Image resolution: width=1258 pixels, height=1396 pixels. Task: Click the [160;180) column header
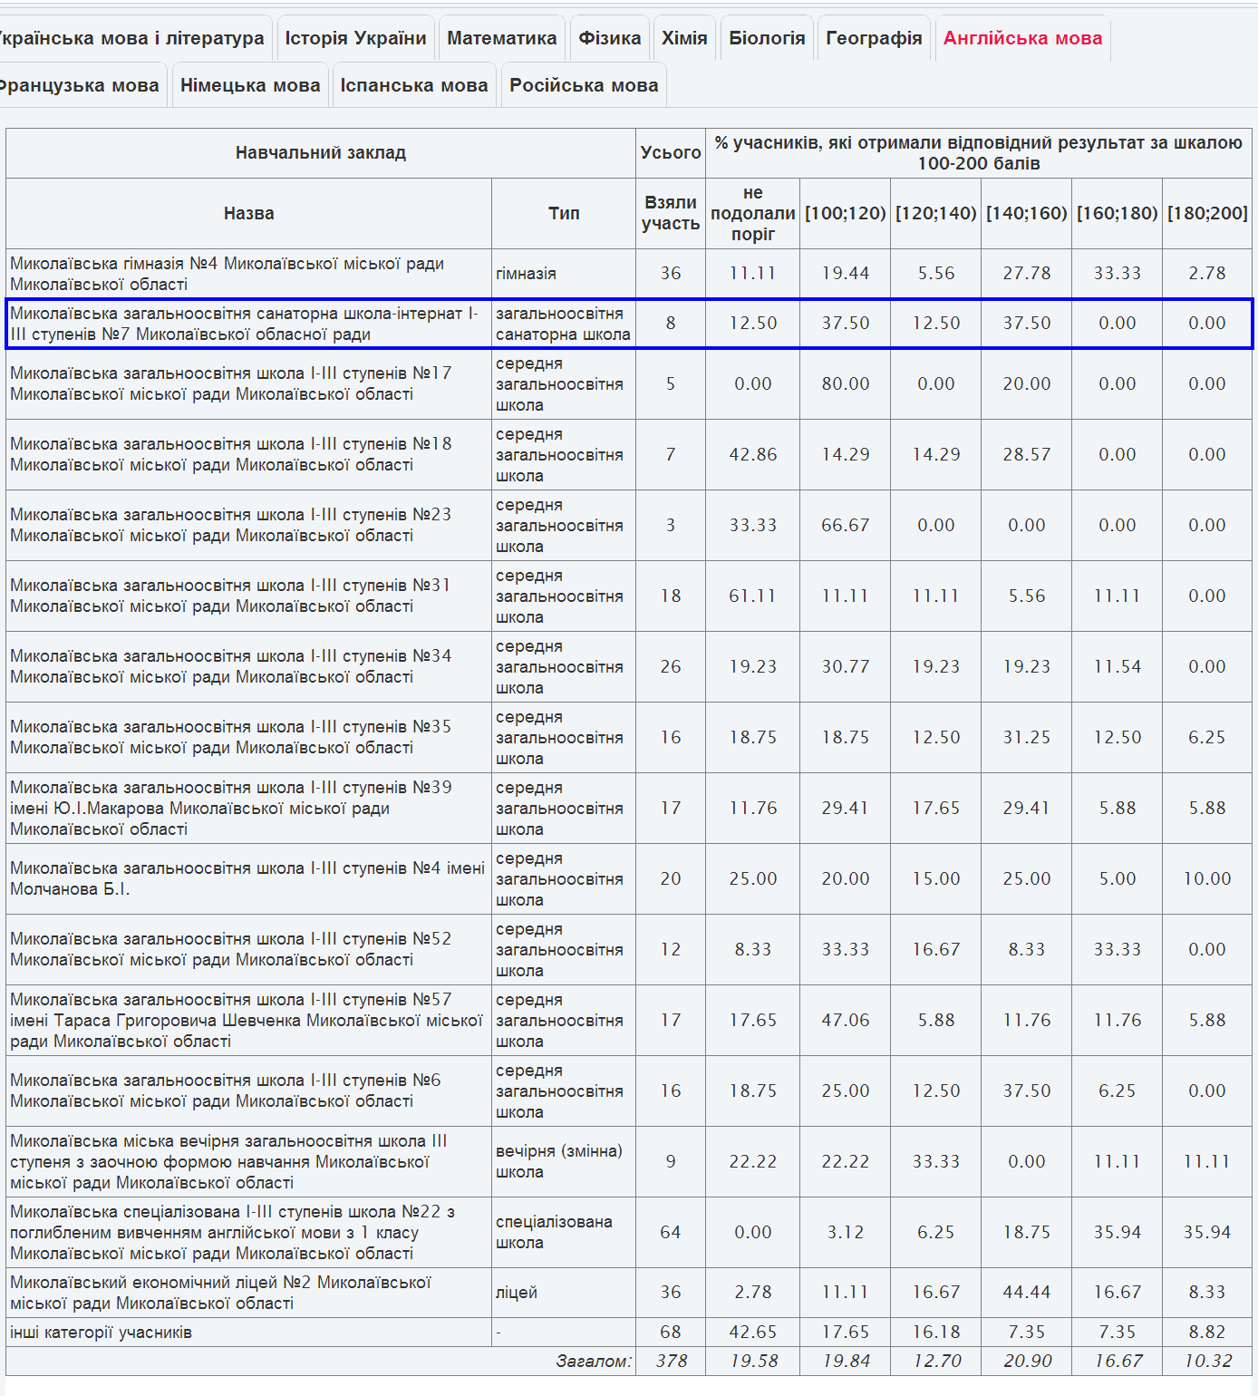(1118, 213)
